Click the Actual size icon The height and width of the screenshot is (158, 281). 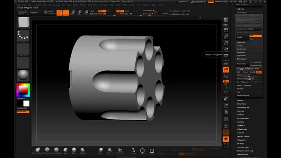click(x=226, y=43)
